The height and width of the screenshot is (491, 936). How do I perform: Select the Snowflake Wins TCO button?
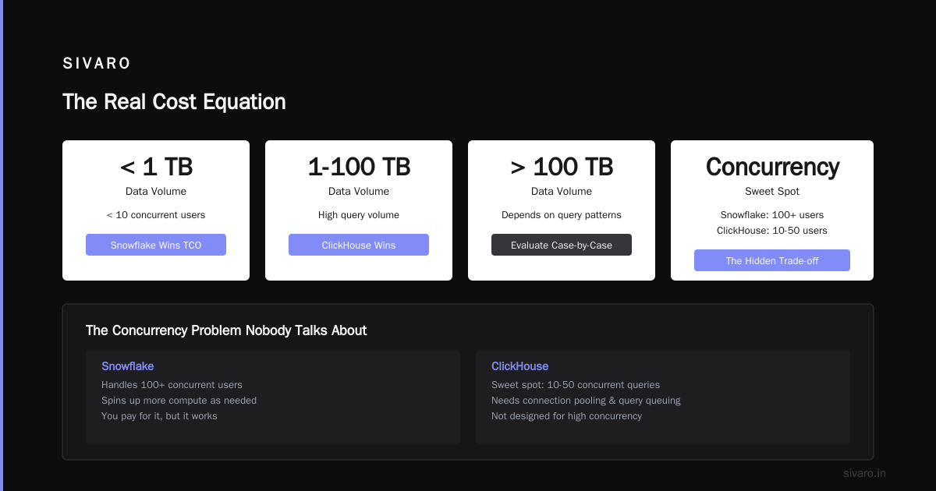(x=156, y=245)
